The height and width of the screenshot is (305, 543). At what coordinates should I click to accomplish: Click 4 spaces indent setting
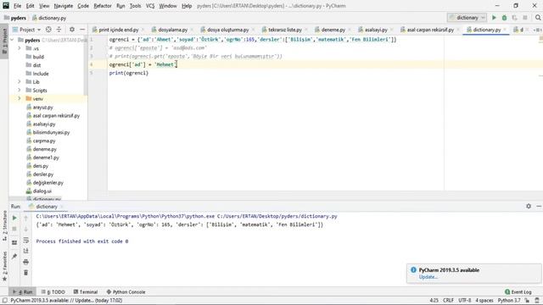click(484, 301)
